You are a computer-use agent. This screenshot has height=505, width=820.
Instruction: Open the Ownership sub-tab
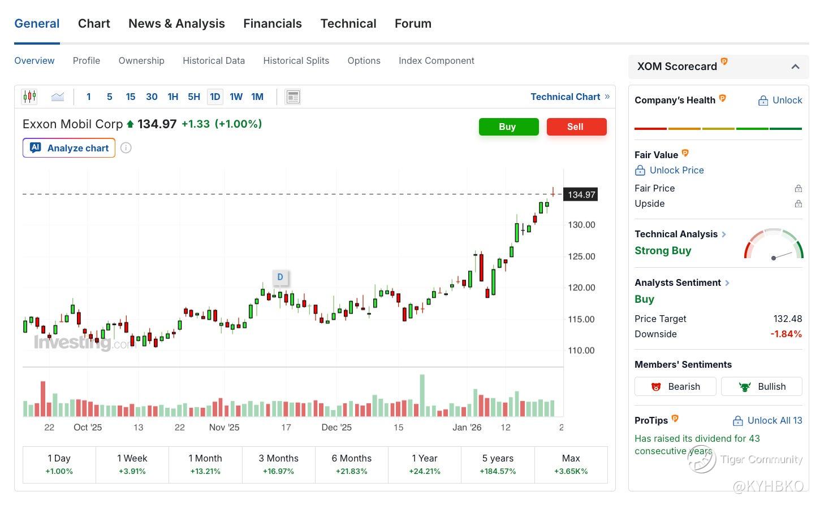[141, 60]
